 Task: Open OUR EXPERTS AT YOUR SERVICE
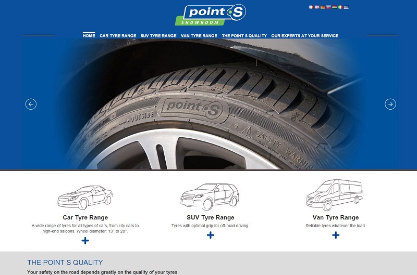(x=305, y=35)
